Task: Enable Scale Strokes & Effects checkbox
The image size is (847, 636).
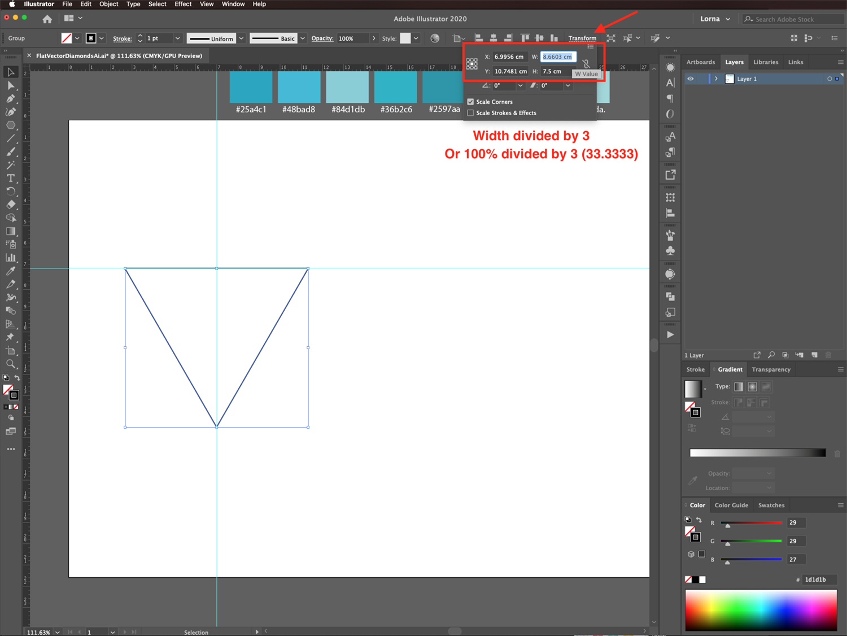Action: tap(470, 113)
